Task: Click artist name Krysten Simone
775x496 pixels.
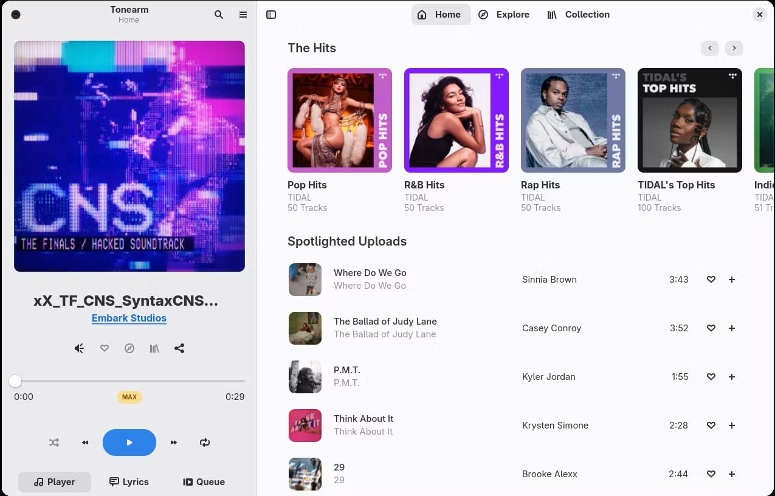Action: (556, 425)
